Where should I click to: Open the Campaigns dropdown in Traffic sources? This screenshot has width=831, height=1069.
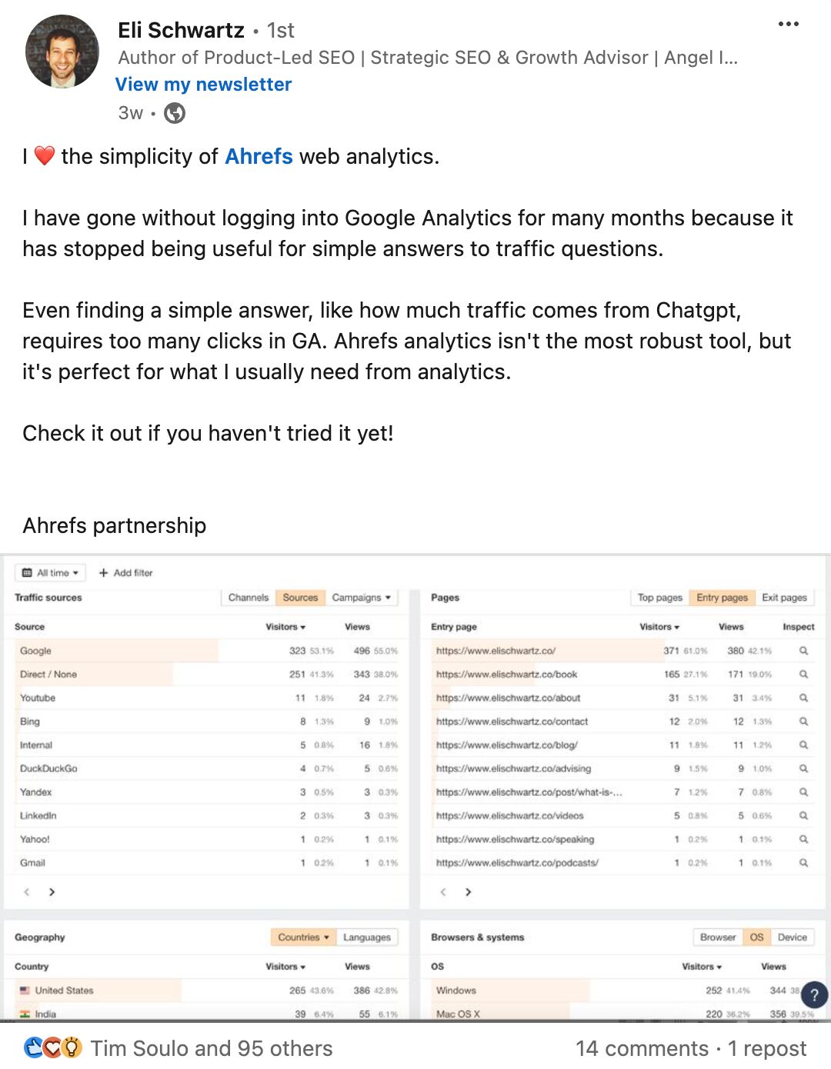tap(362, 598)
